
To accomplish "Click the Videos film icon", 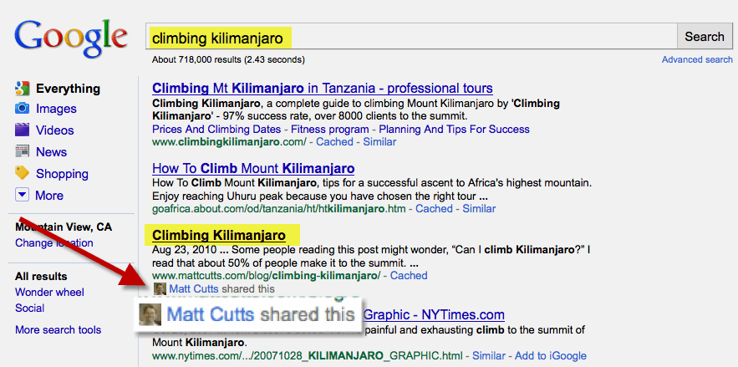I will point(22,130).
